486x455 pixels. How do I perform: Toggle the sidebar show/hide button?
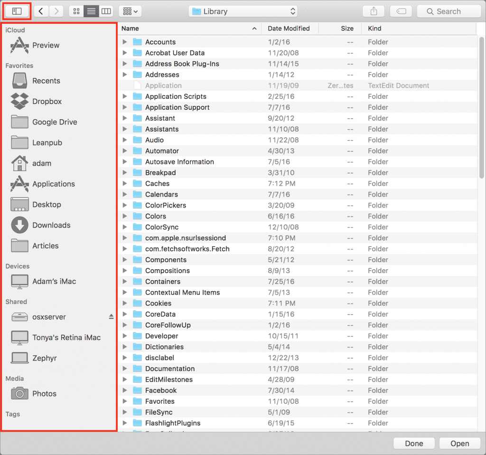(17, 11)
